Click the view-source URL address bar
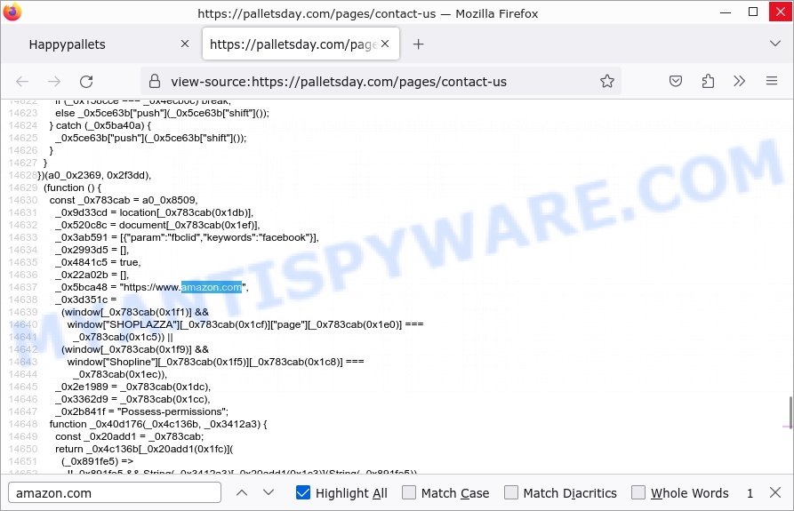Viewport: 794px width, 511px height. pyautogui.click(x=380, y=82)
